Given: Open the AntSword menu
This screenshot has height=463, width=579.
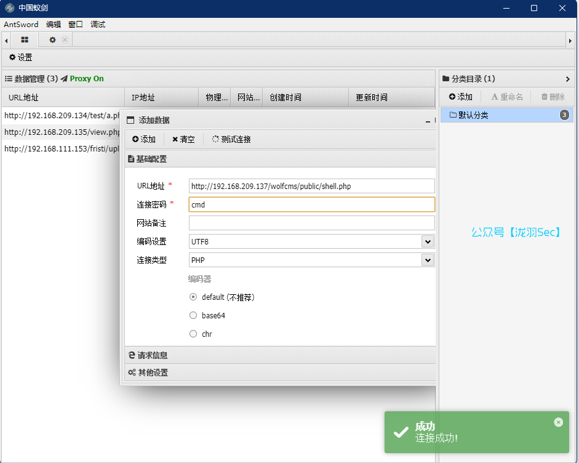Looking at the screenshot, I should (x=21, y=25).
